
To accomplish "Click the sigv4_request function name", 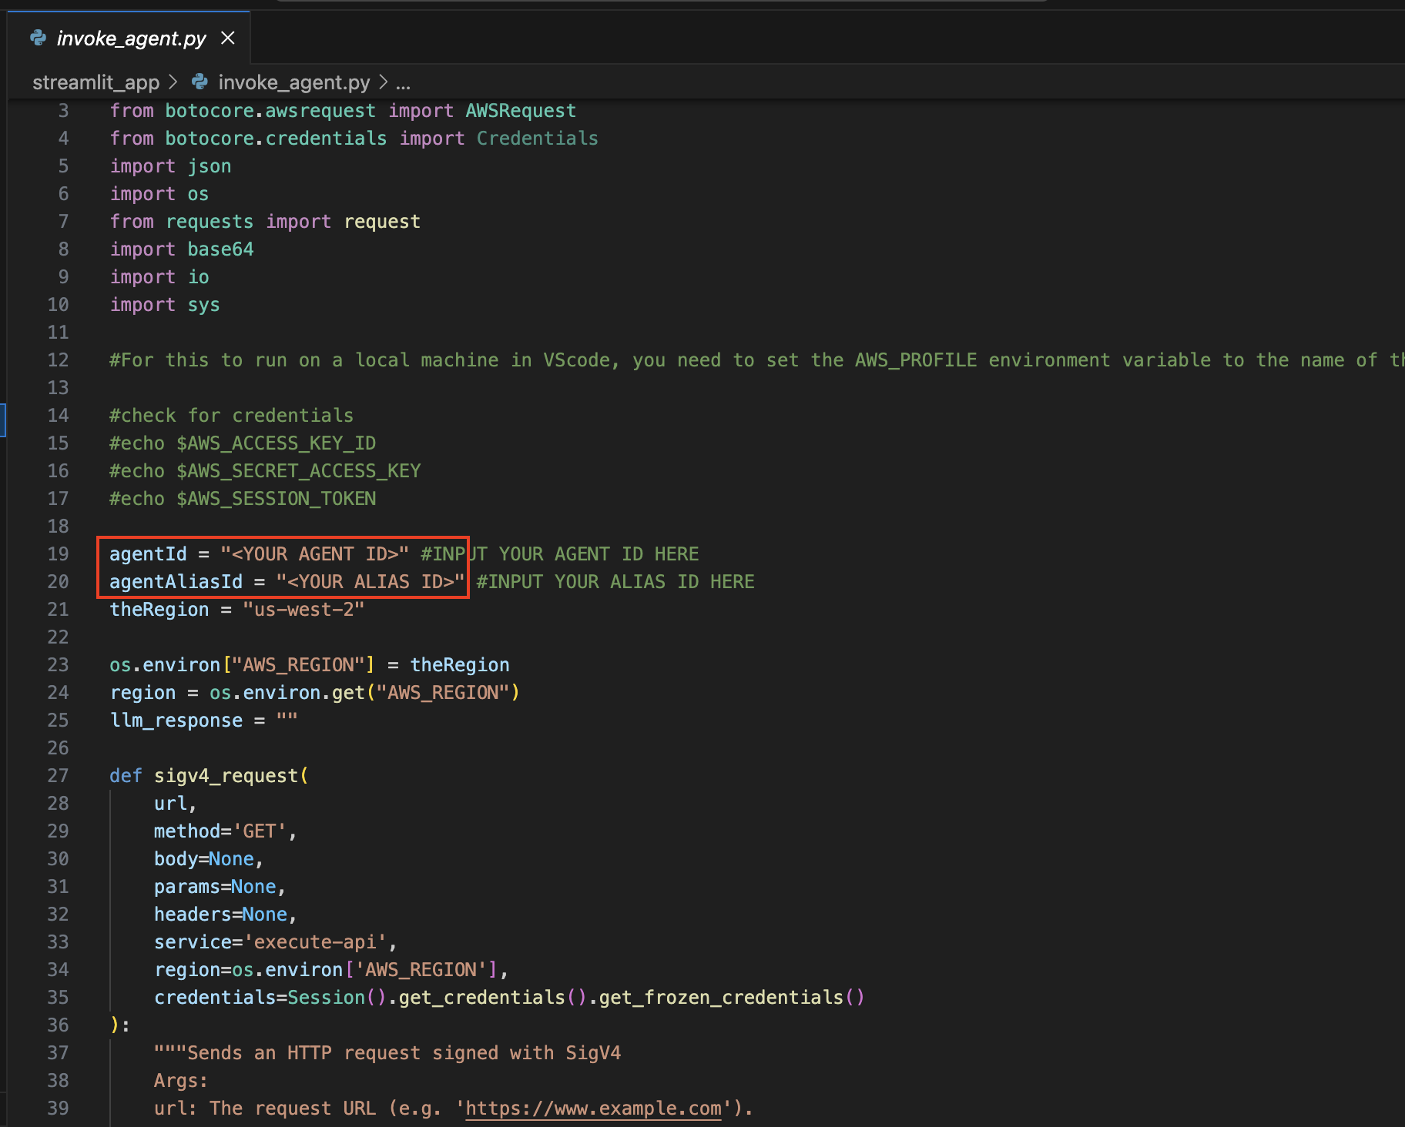I will click(x=226, y=776).
